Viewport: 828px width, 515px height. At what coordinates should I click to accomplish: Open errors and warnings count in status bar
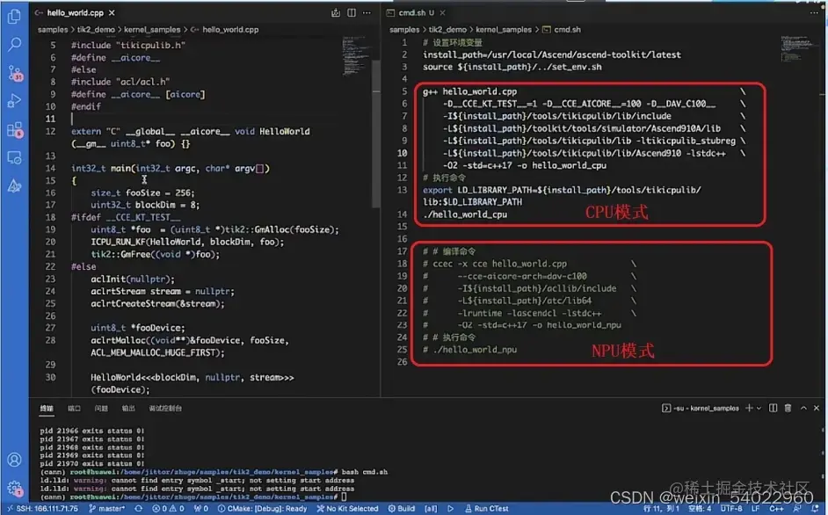168,509
